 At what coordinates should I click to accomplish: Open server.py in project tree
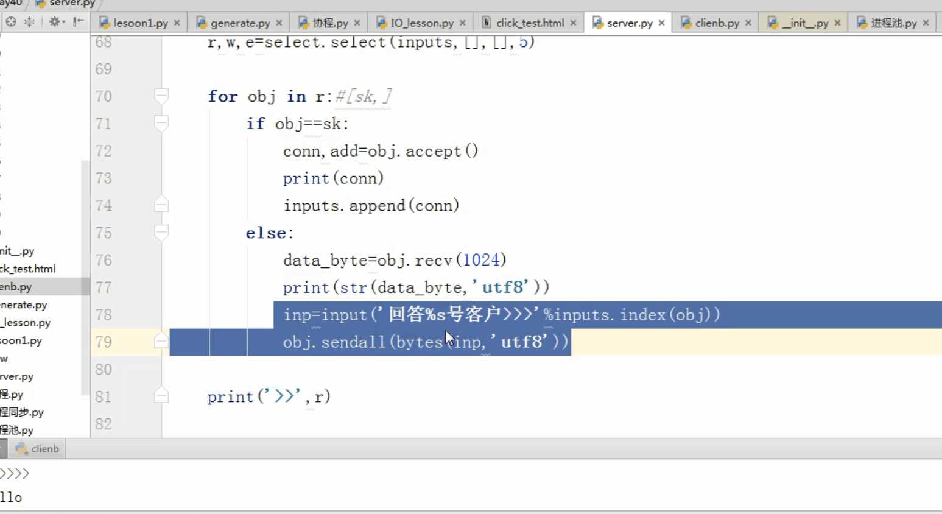tap(17, 376)
